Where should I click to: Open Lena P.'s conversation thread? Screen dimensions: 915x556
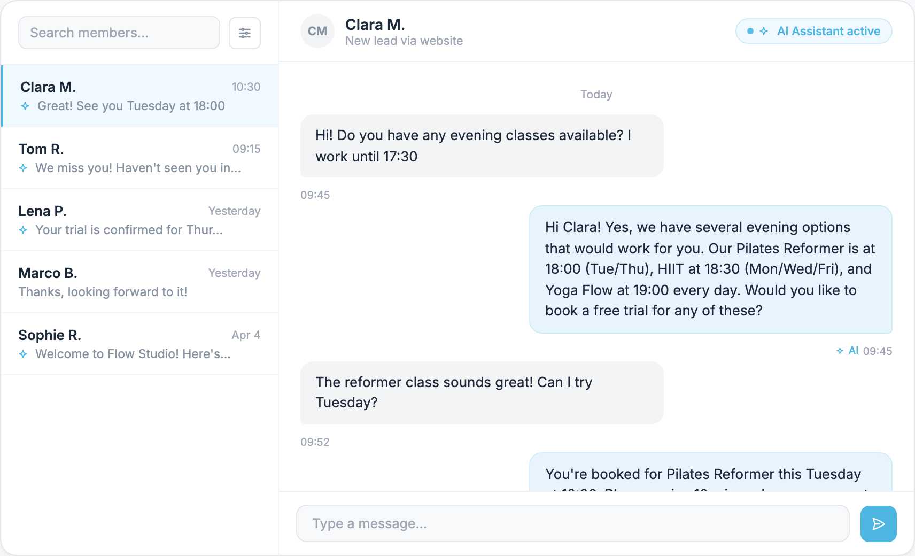(139, 220)
